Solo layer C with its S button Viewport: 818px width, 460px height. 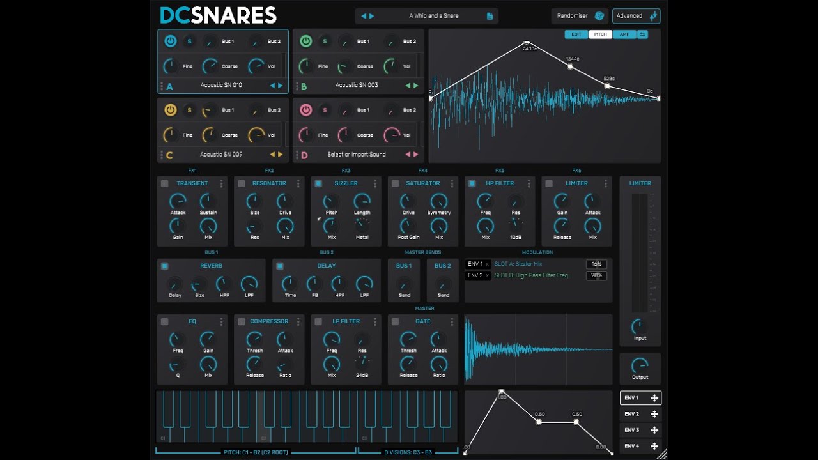point(189,110)
